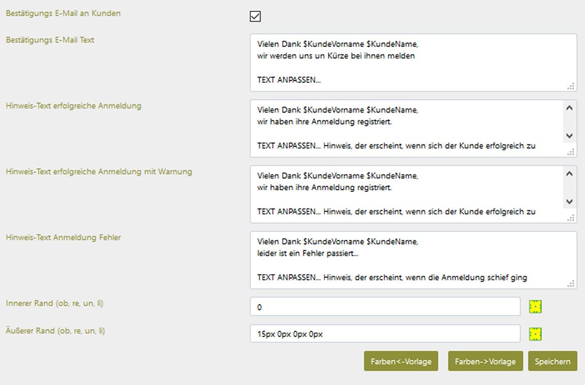Click the margin editor icon beside Äußerer Rand
This screenshot has width=585, height=385.
535,334
